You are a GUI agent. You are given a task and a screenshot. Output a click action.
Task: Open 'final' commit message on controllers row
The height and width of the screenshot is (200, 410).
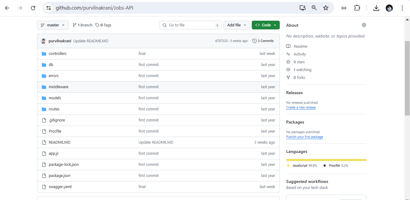(142, 54)
